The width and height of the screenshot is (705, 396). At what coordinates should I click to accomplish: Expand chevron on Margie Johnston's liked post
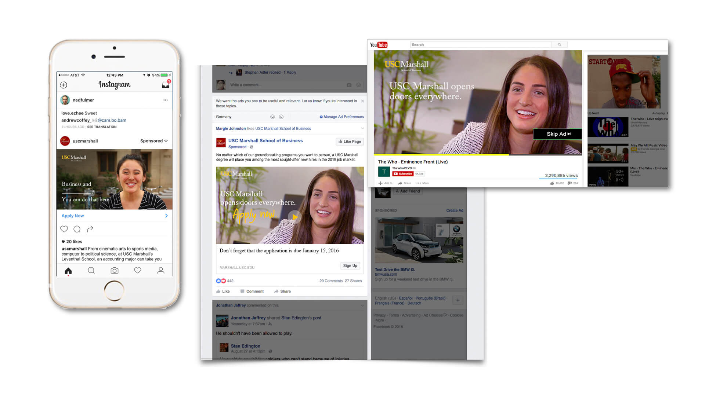(x=362, y=128)
